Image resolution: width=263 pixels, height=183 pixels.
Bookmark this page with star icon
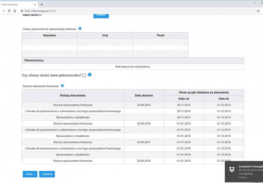tap(258, 11)
